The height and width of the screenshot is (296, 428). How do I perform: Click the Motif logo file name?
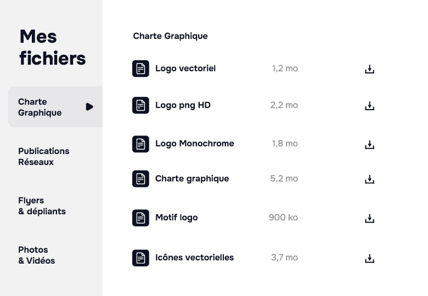(176, 218)
